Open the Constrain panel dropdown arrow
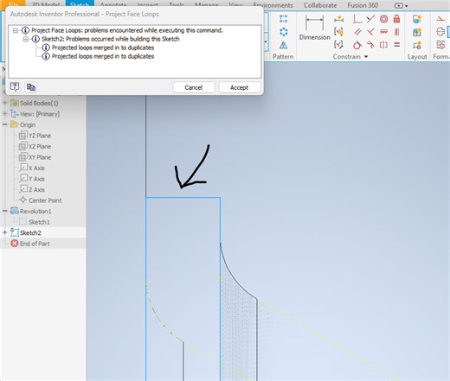The height and width of the screenshot is (381, 450). pos(366,57)
